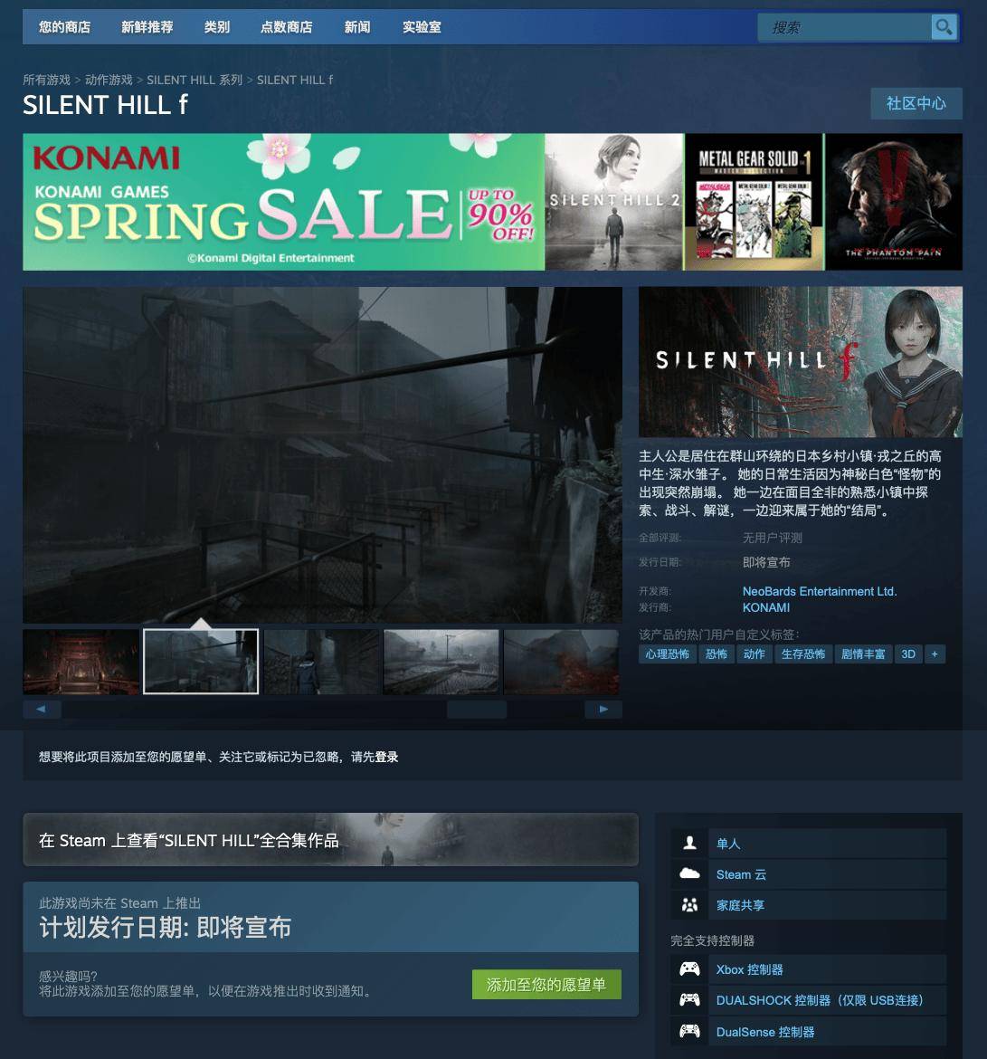Click the screenshot carousel scrollbar handle
Image resolution: width=987 pixels, height=1059 pixels.
pos(477,709)
